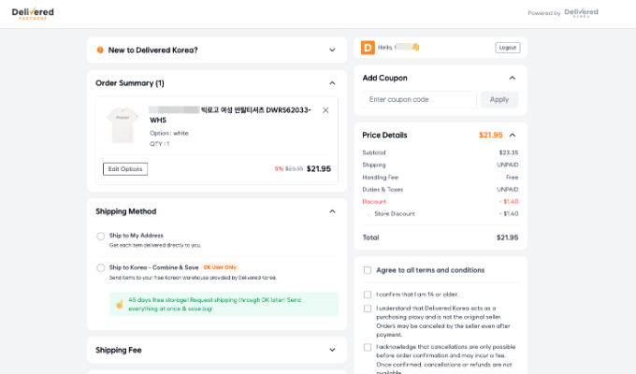
Task: Click the pointing hand icon in green banner
Action: click(x=120, y=304)
